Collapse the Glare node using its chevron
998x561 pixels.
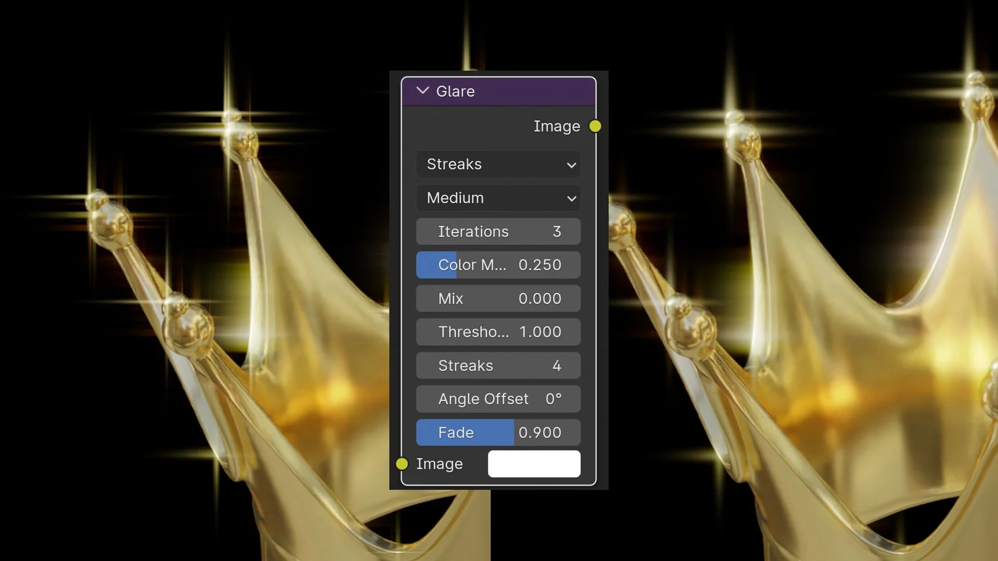pos(423,91)
